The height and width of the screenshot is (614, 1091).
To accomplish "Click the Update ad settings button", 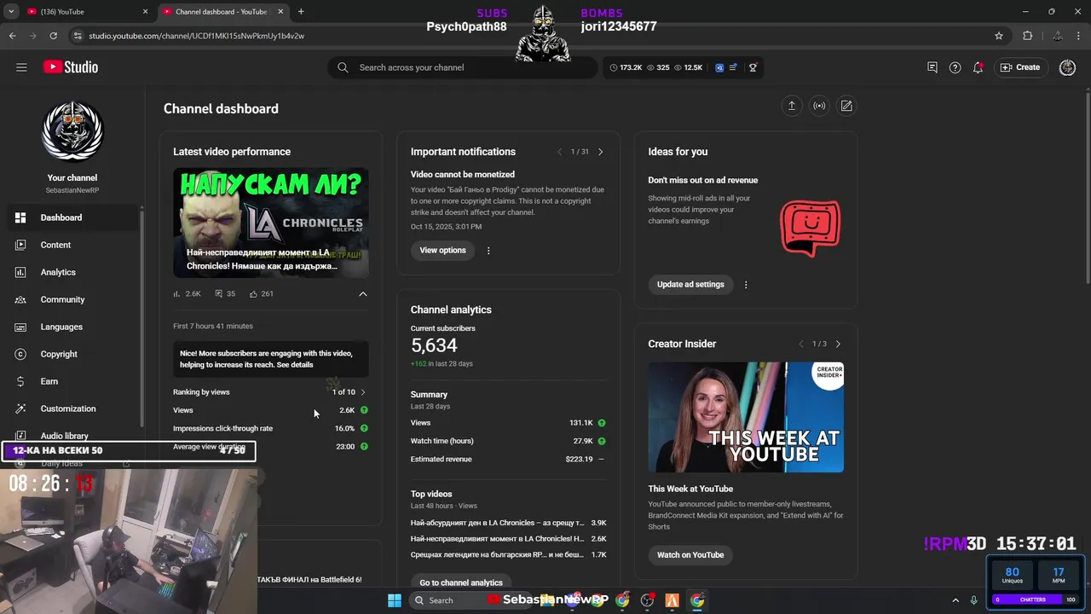I will pos(690,285).
